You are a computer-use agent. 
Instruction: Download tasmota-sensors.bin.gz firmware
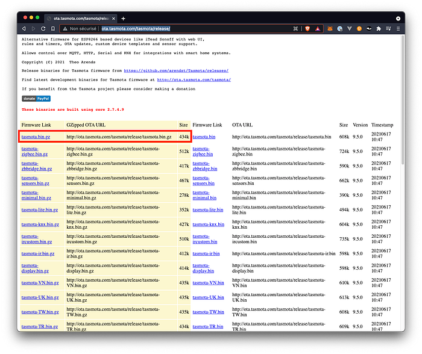click(35, 181)
